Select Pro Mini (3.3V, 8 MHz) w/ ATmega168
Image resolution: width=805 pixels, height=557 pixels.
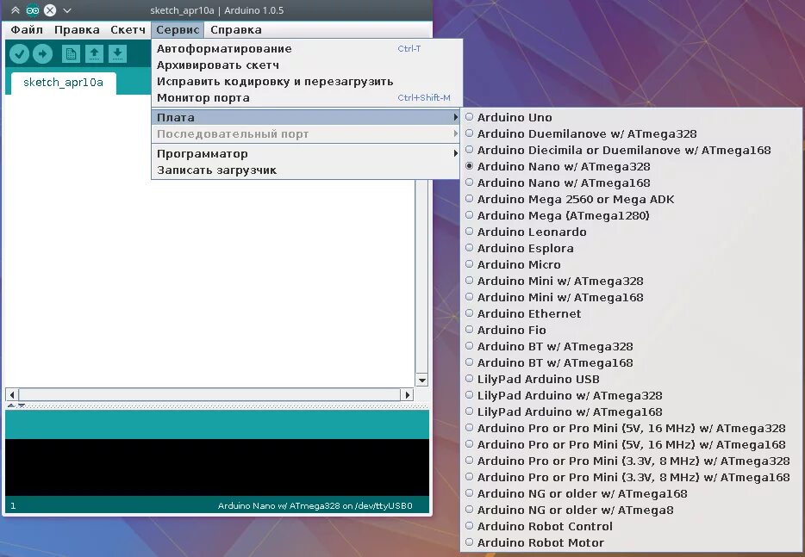[x=631, y=478]
